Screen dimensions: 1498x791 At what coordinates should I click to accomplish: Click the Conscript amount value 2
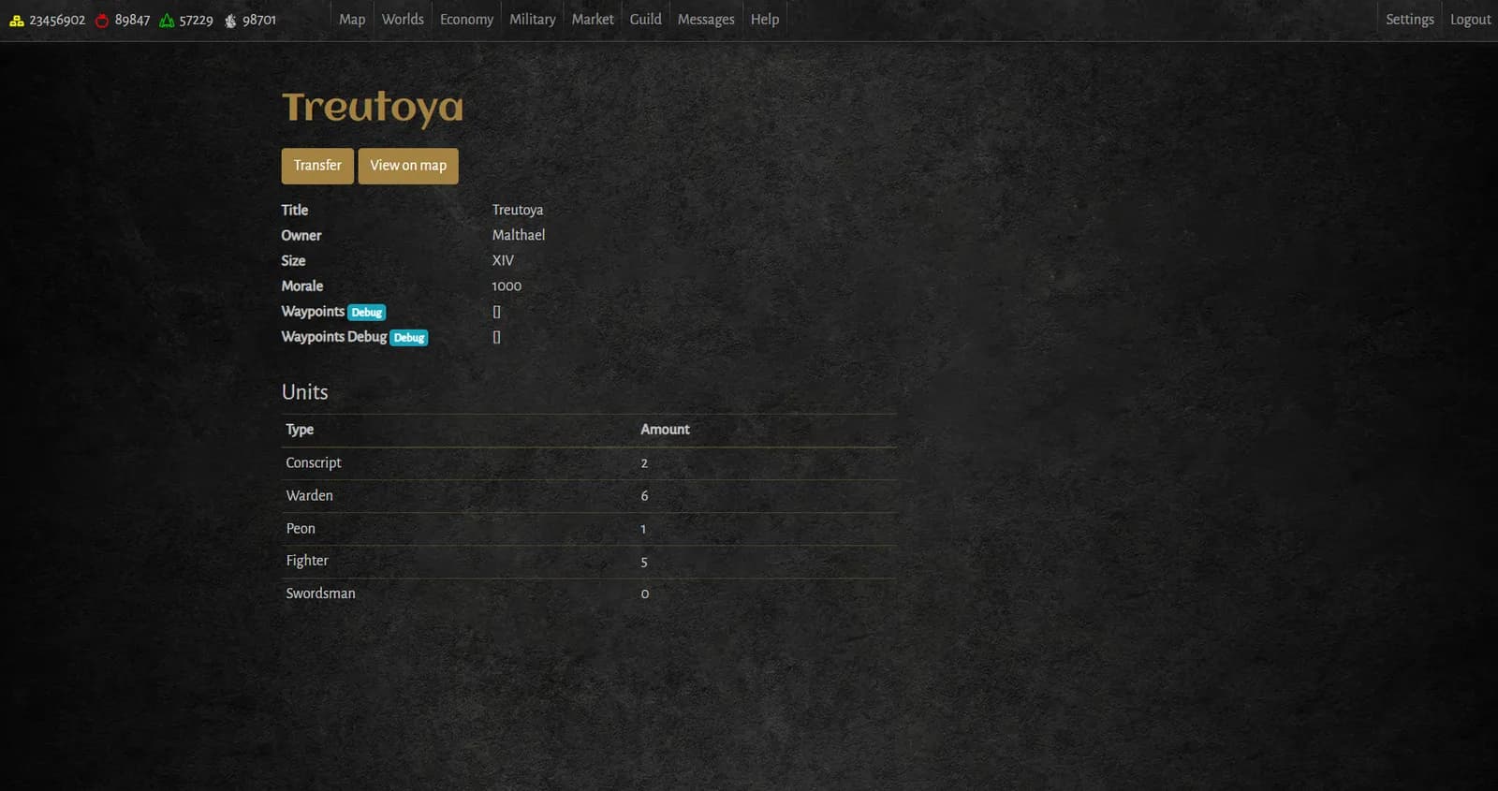click(644, 463)
